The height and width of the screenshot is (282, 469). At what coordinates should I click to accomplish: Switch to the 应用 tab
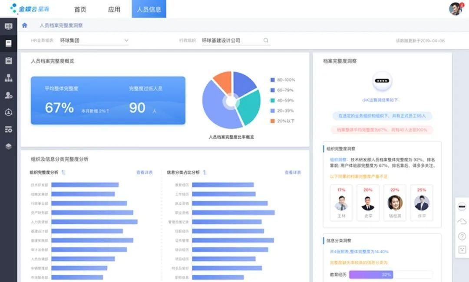[x=114, y=9]
